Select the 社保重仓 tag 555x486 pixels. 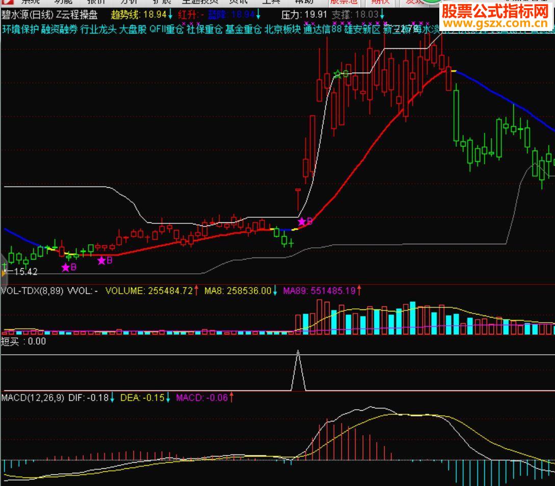[x=205, y=29]
